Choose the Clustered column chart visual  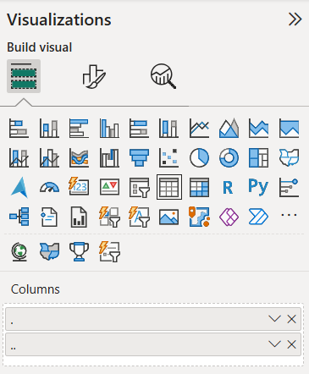pyautogui.click(x=109, y=129)
